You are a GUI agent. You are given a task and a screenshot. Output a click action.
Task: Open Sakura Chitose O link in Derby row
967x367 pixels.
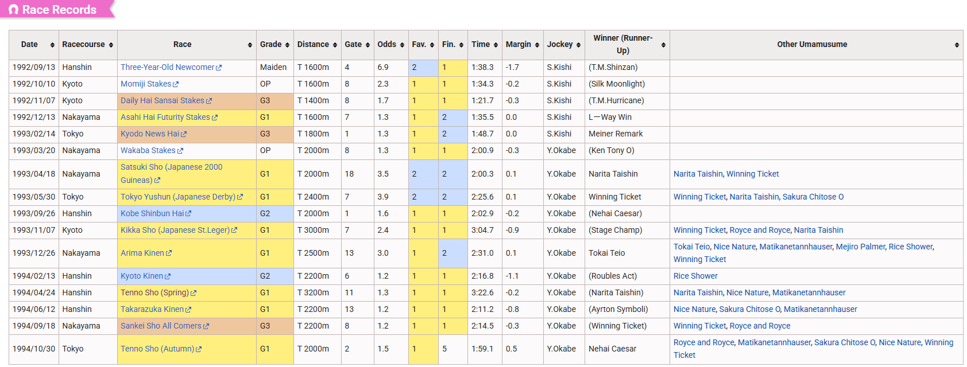813,197
